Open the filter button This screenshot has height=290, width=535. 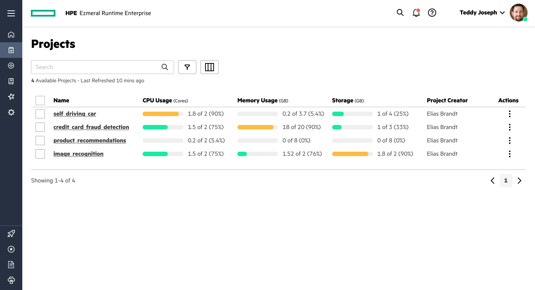click(x=187, y=67)
